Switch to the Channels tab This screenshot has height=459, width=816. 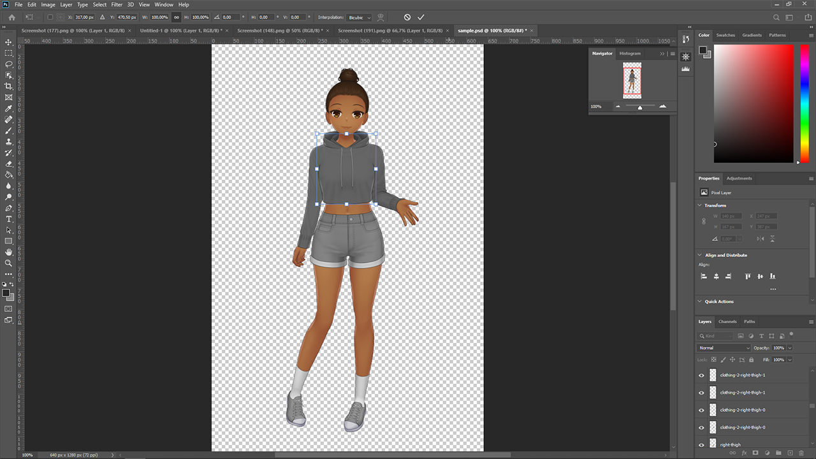[727, 321]
